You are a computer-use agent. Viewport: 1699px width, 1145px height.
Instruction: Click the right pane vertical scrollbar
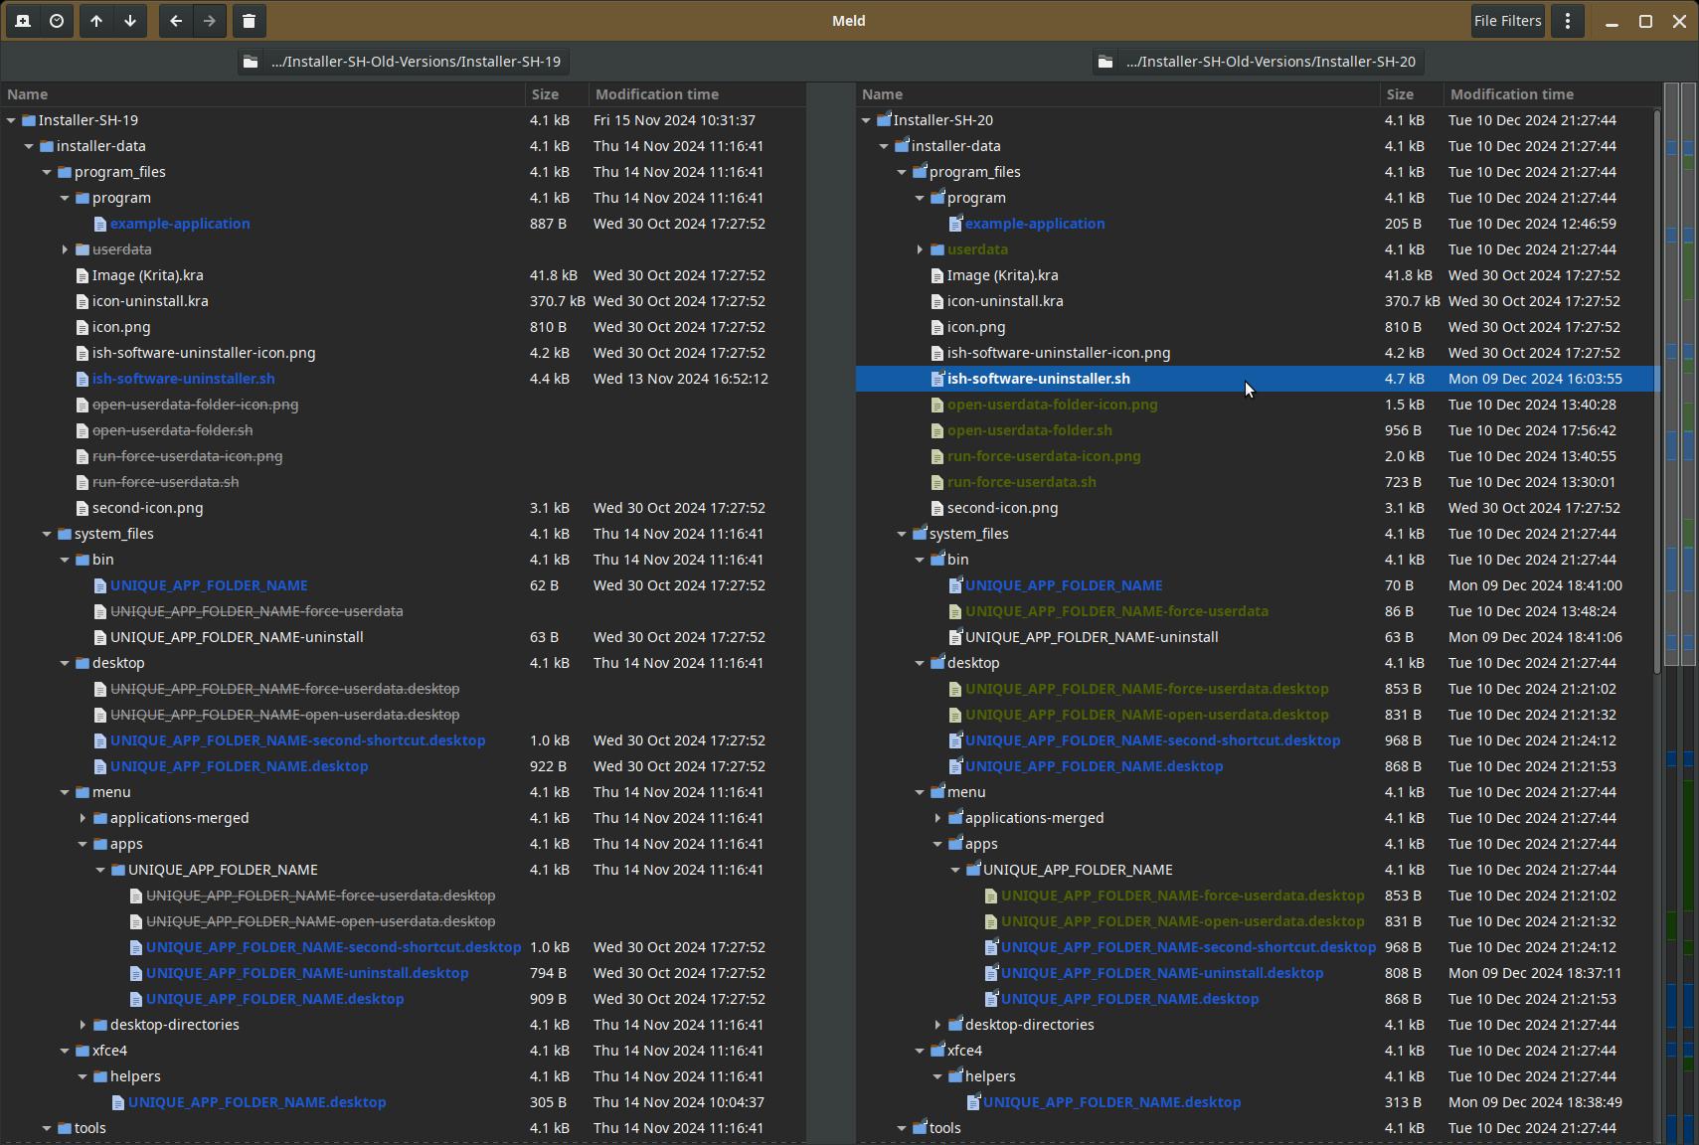[x=1656, y=398]
